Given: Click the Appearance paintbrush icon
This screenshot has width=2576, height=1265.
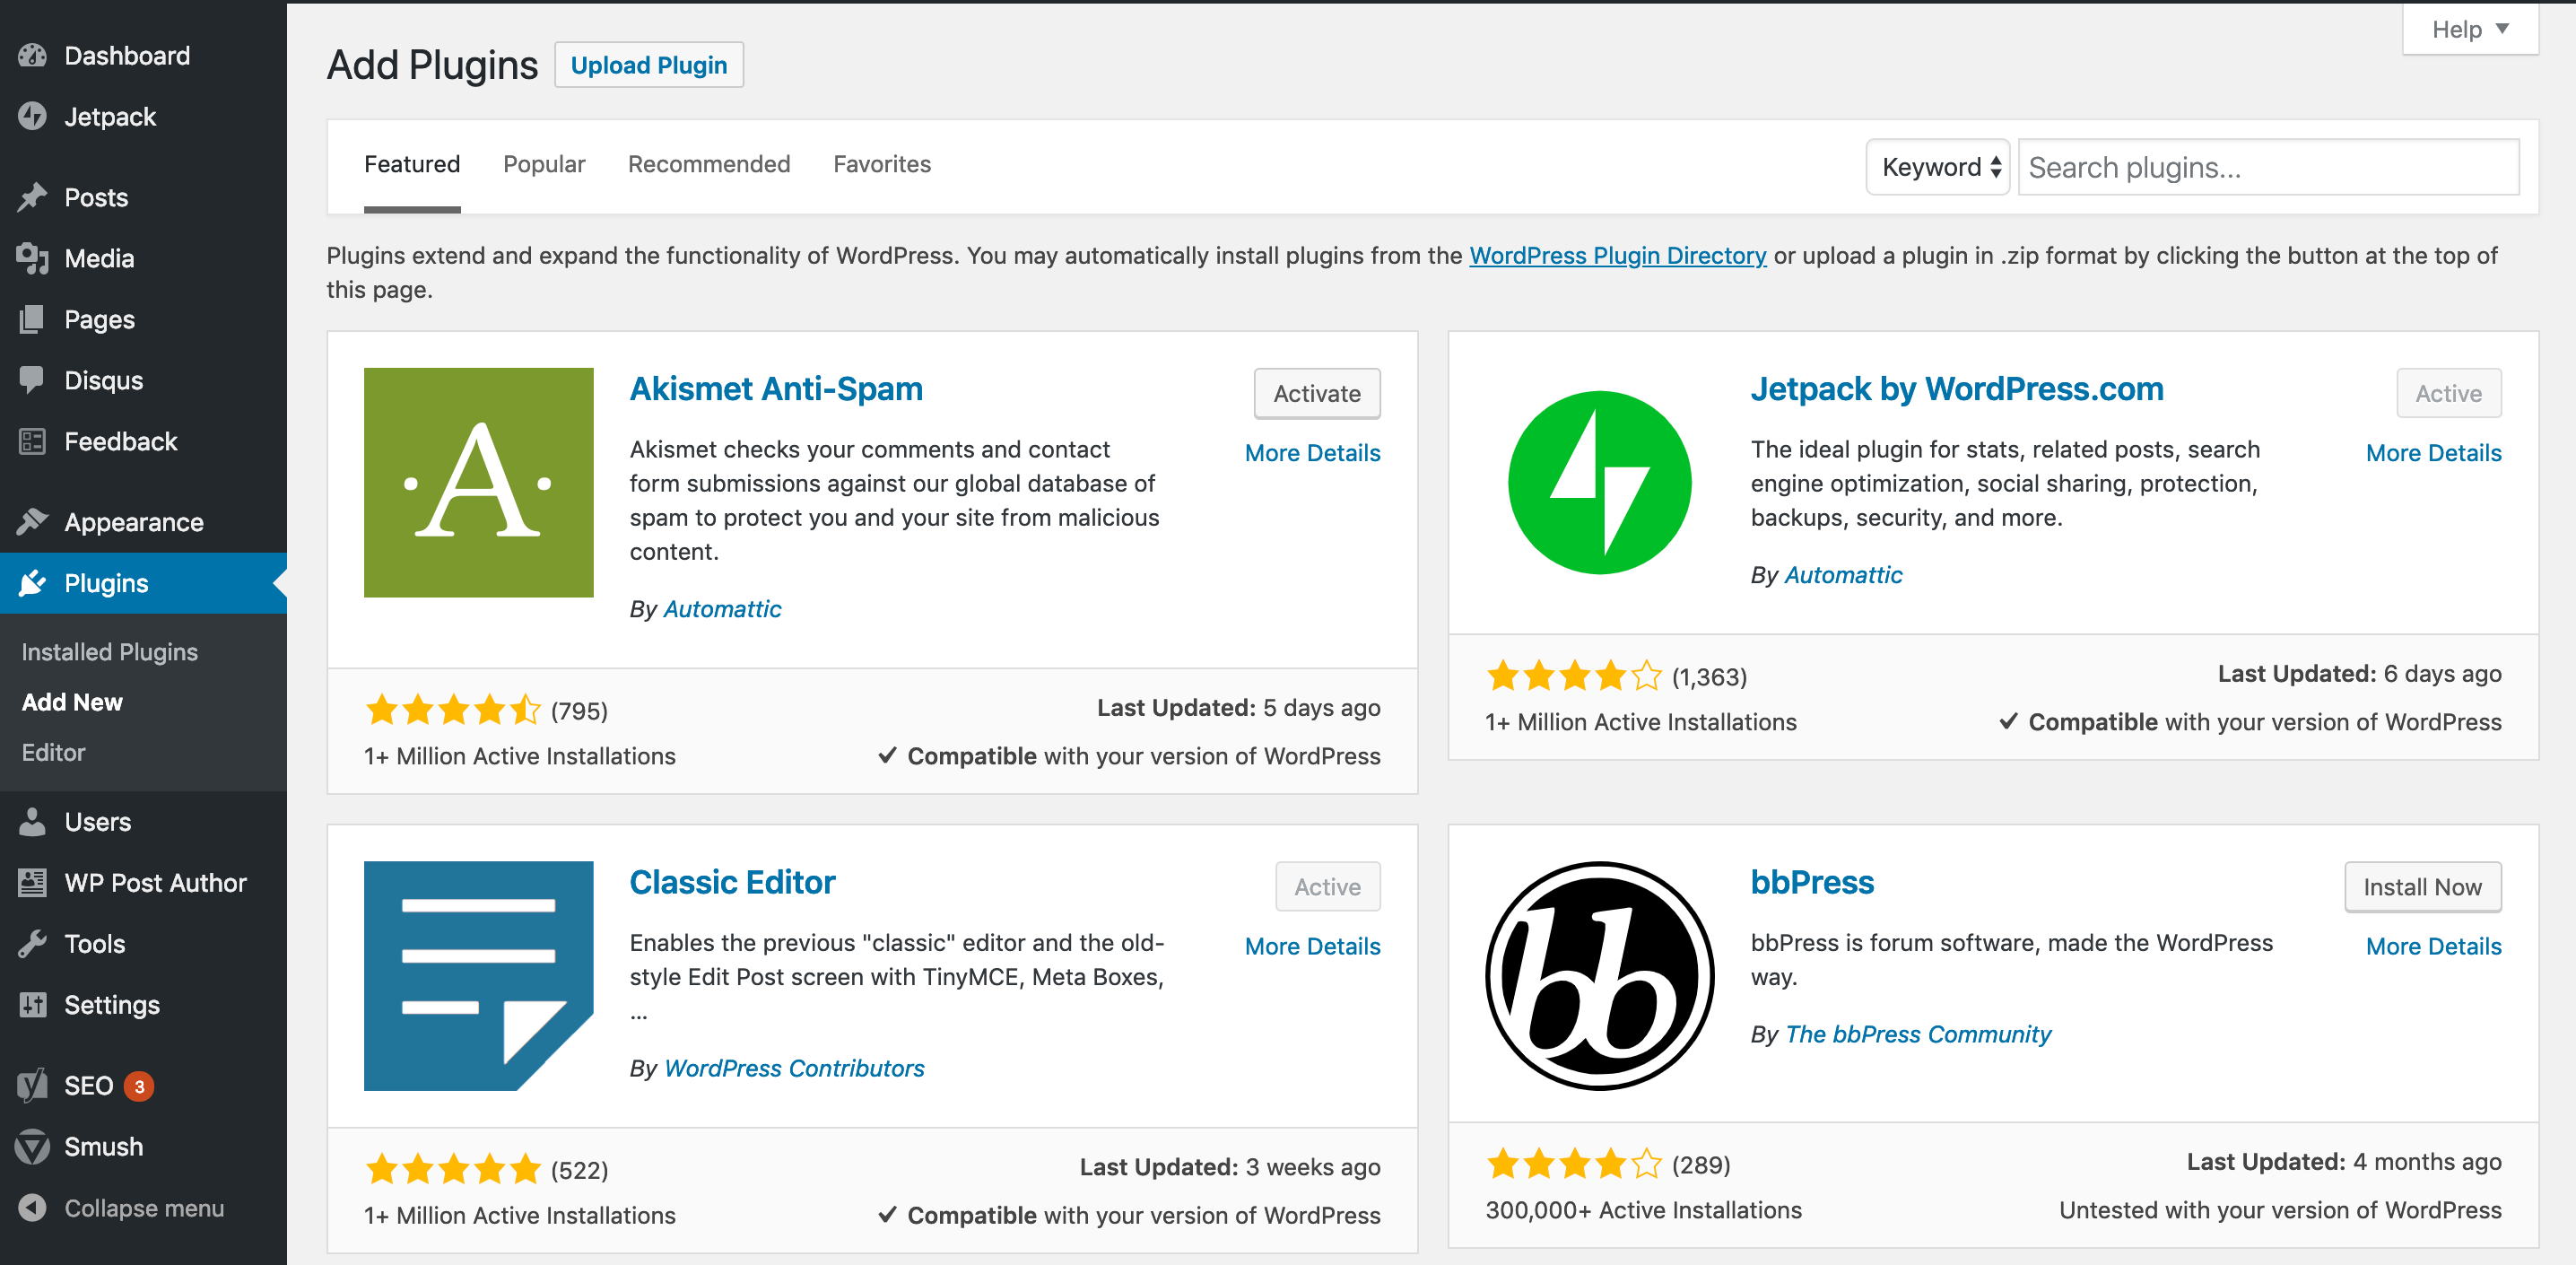Looking at the screenshot, I should 32,522.
